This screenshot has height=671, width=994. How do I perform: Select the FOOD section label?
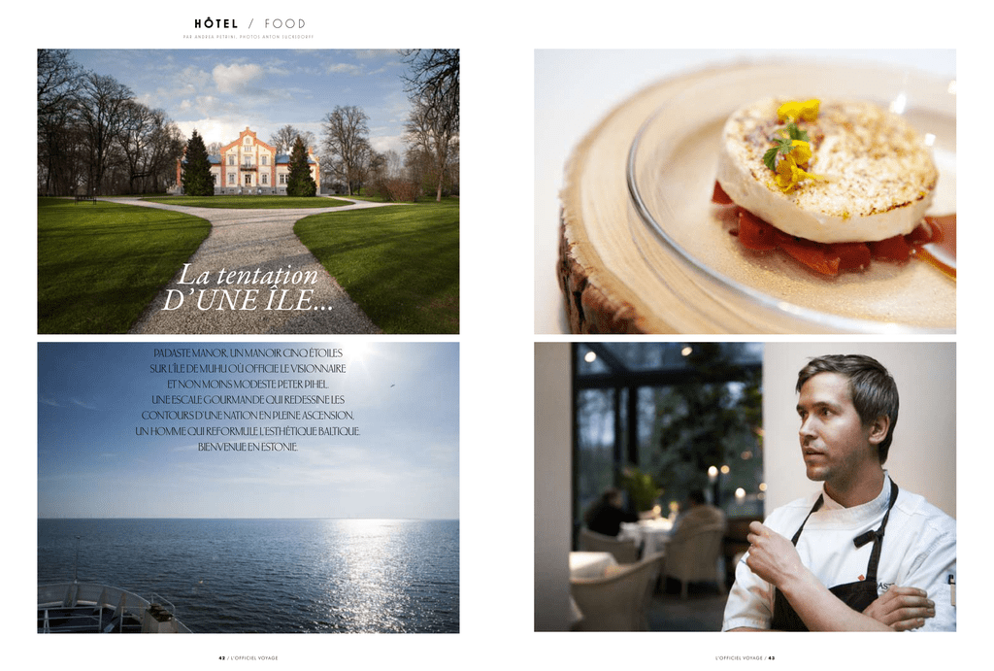[284, 23]
